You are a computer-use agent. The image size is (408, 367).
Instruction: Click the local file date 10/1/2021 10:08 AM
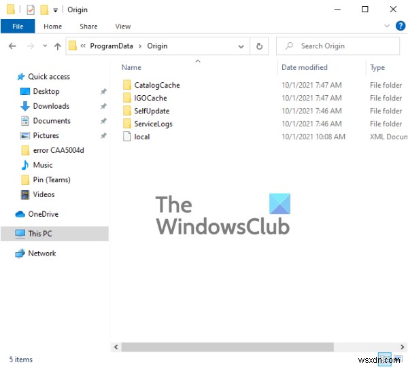[x=313, y=137]
